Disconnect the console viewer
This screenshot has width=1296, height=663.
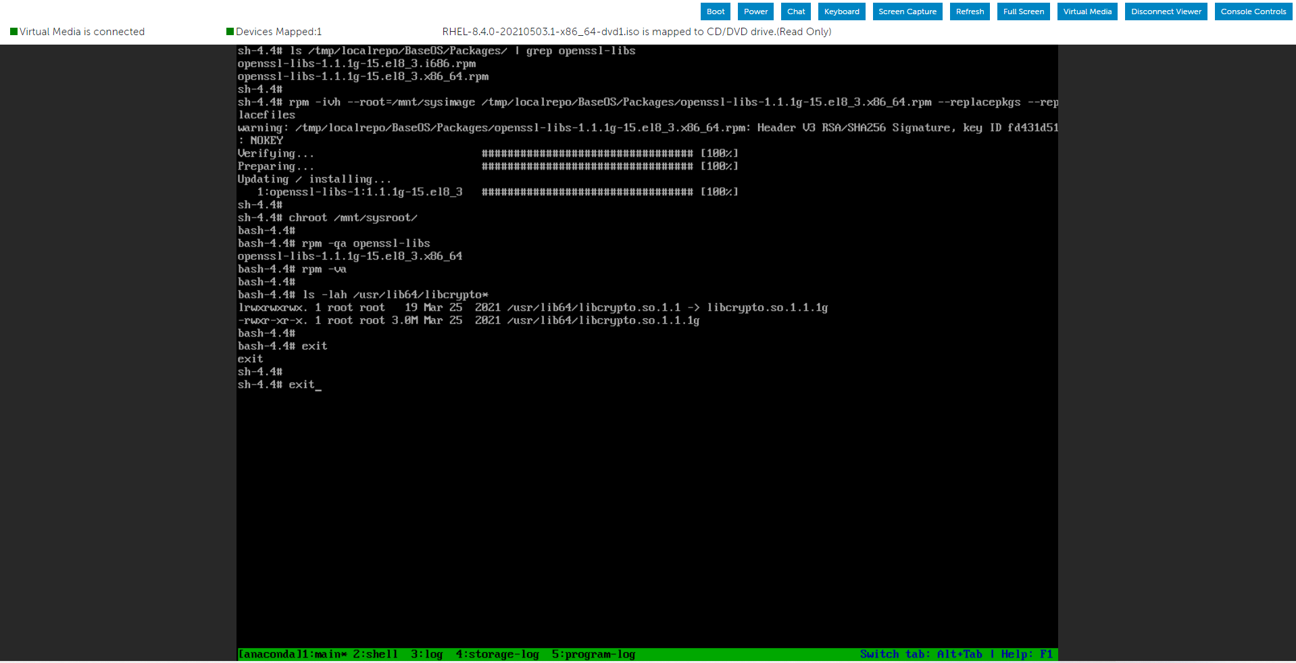(1166, 11)
